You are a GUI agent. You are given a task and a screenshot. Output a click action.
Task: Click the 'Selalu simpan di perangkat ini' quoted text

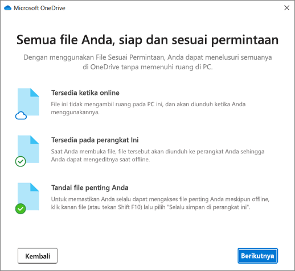point(209,207)
